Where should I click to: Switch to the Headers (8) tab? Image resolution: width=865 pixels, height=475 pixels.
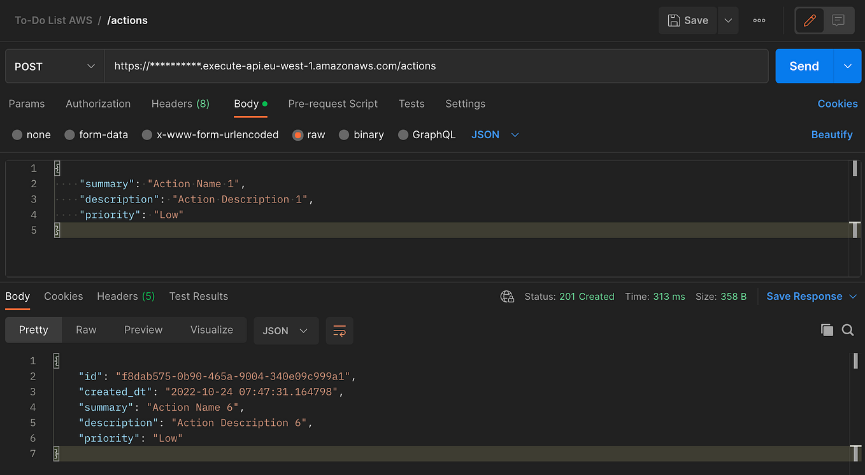(x=180, y=104)
